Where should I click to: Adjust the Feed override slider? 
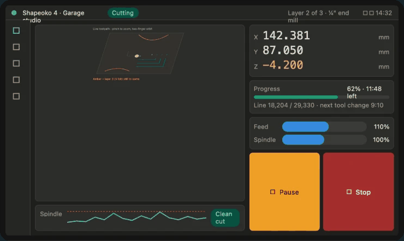point(324,127)
